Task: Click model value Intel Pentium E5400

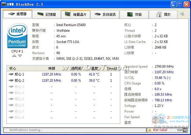Action: 71,25
